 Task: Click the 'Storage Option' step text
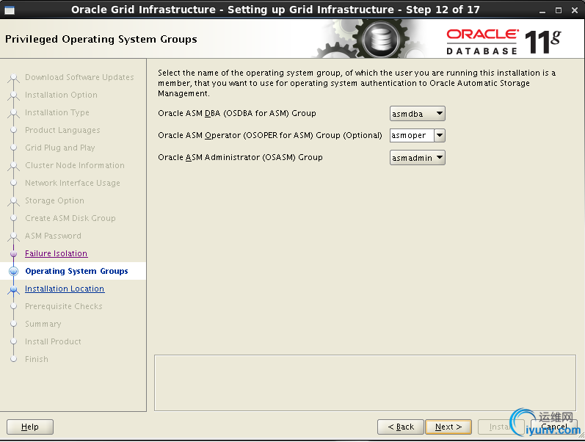pyautogui.click(x=54, y=201)
